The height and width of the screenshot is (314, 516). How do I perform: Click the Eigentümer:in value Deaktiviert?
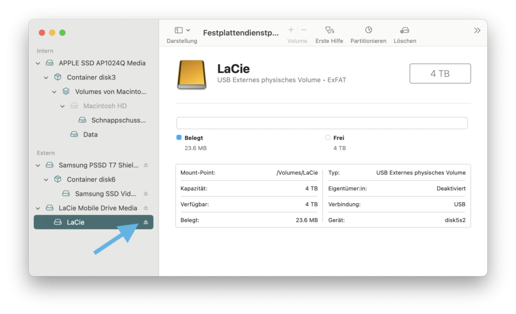(x=451, y=189)
